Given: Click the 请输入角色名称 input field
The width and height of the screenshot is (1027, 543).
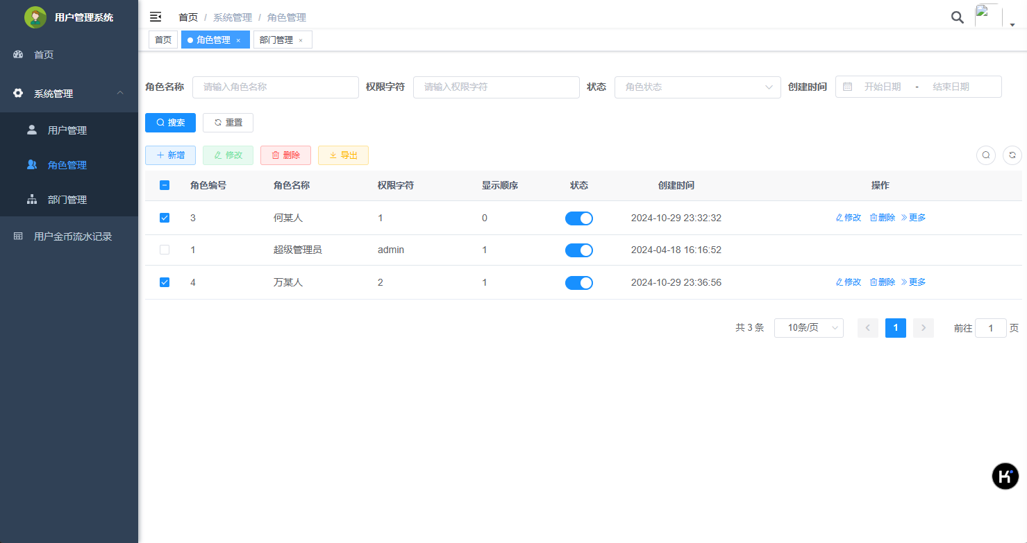Looking at the screenshot, I should pos(275,87).
